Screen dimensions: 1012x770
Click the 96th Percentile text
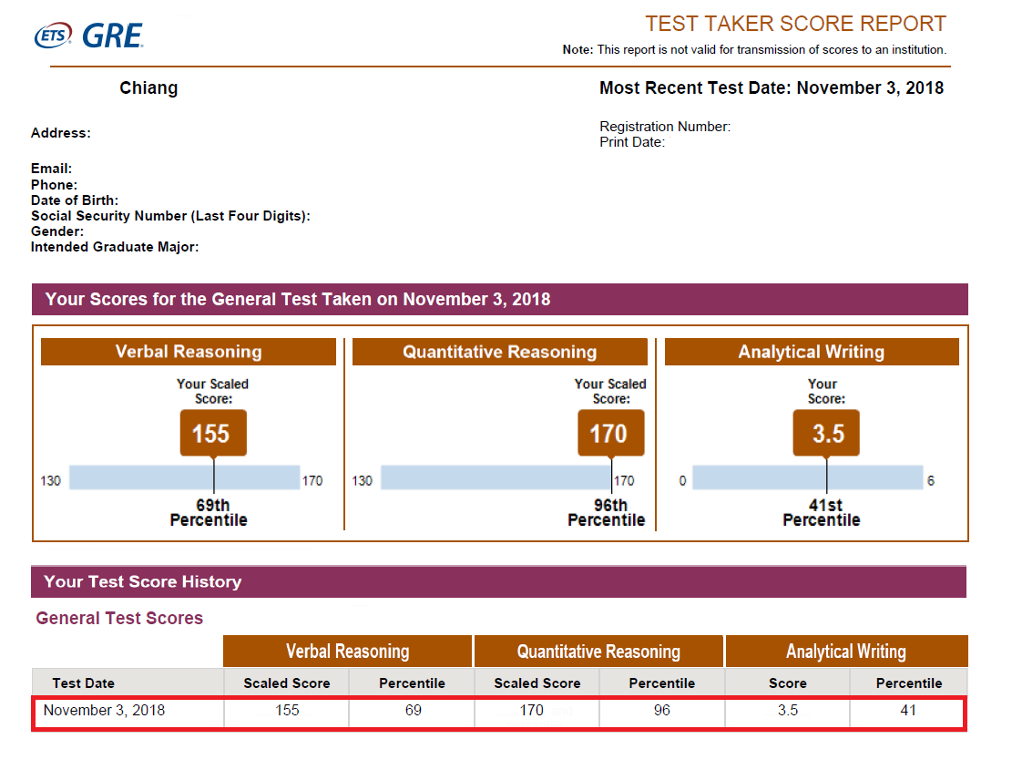607,512
